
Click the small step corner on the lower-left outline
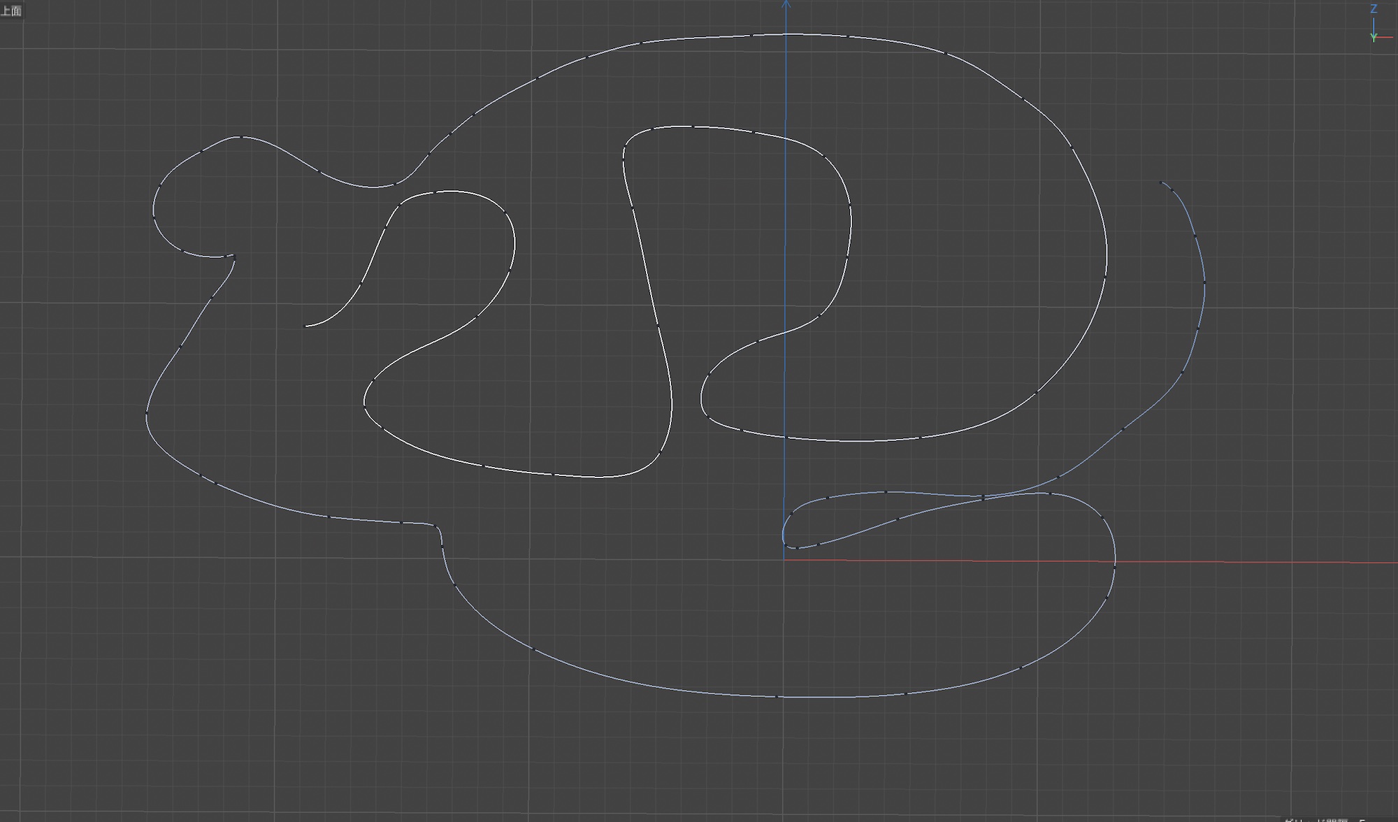(436, 526)
